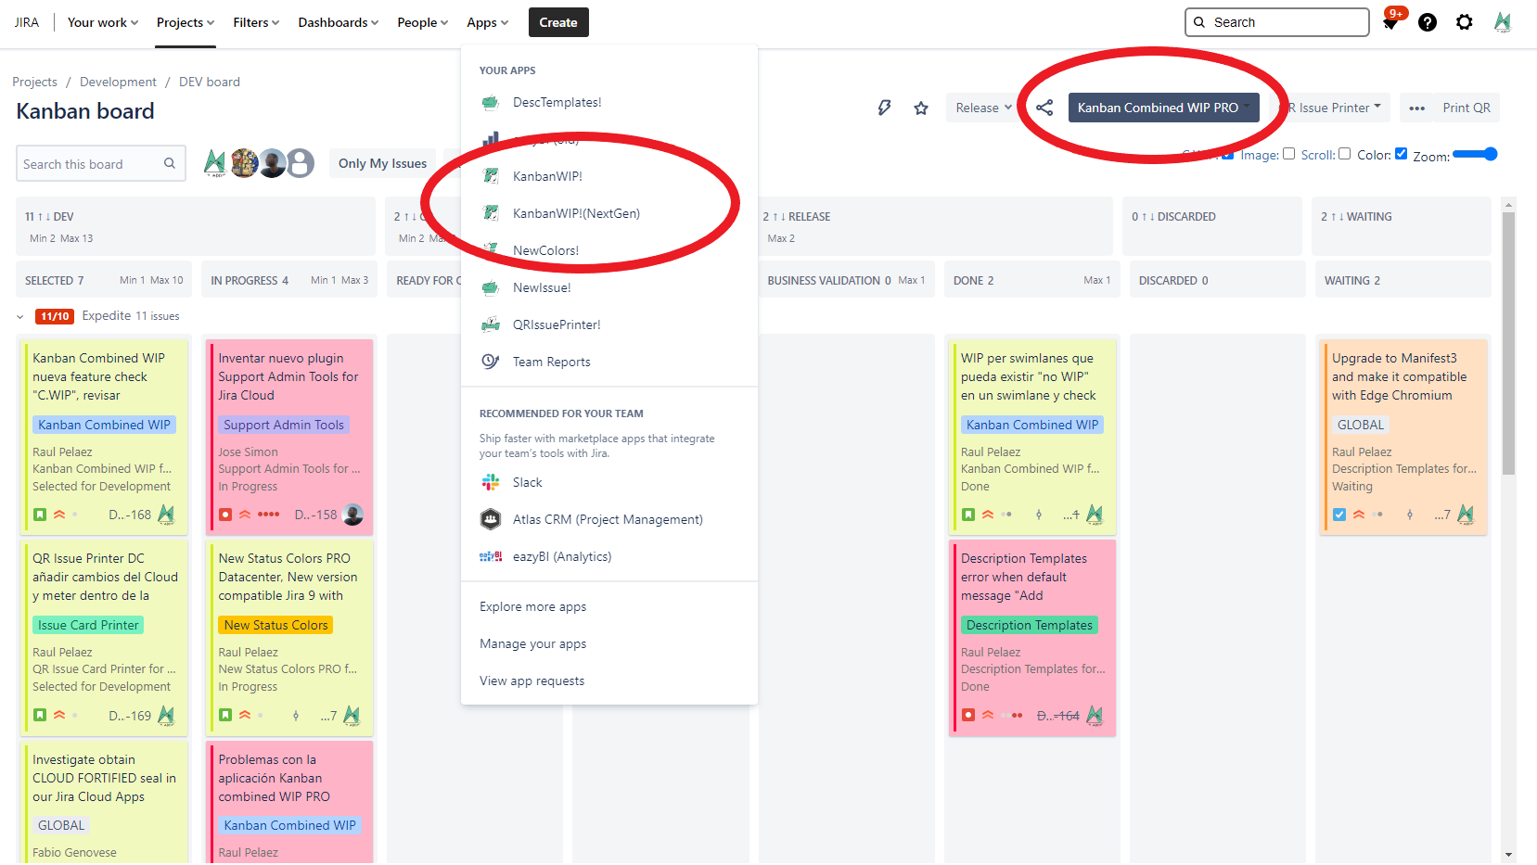Screen dimensions: 1537x865
Task: Uncheck the Color checkbox
Action: (x=1401, y=154)
